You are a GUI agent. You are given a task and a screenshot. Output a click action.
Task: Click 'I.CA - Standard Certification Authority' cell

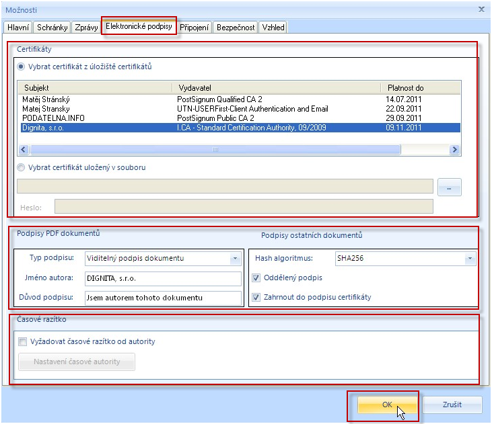click(x=252, y=128)
